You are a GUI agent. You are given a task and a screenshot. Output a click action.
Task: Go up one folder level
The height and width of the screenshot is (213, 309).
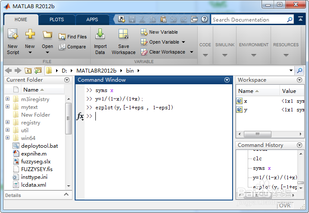pyautogui.click(x=28, y=70)
